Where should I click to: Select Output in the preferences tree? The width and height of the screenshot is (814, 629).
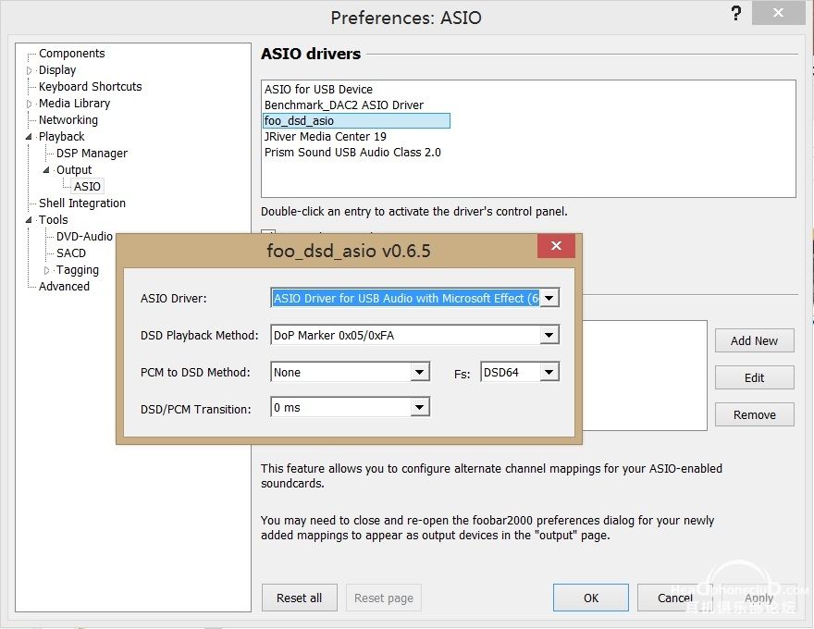[x=74, y=169]
